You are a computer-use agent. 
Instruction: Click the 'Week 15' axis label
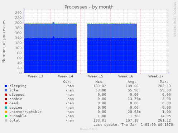(x=96, y=76)
